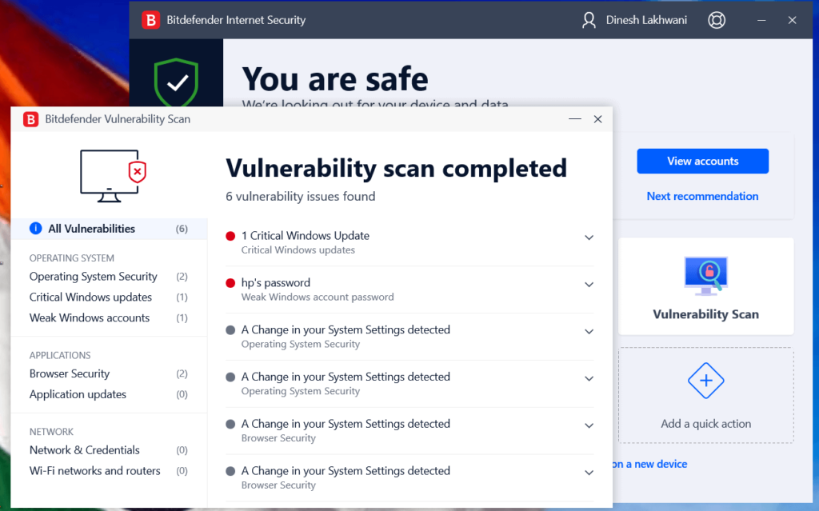819x511 pixels.
Task: Click the plus diamond Add quick action icon
Action: [x=705, y=381]
